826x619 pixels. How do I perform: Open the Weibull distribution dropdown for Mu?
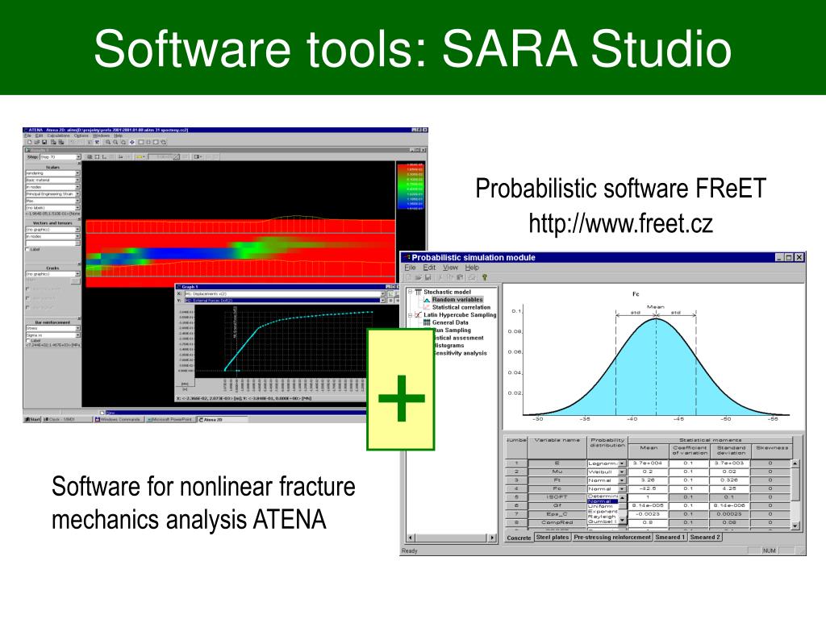pyautogui.click(x=622, y=472)
